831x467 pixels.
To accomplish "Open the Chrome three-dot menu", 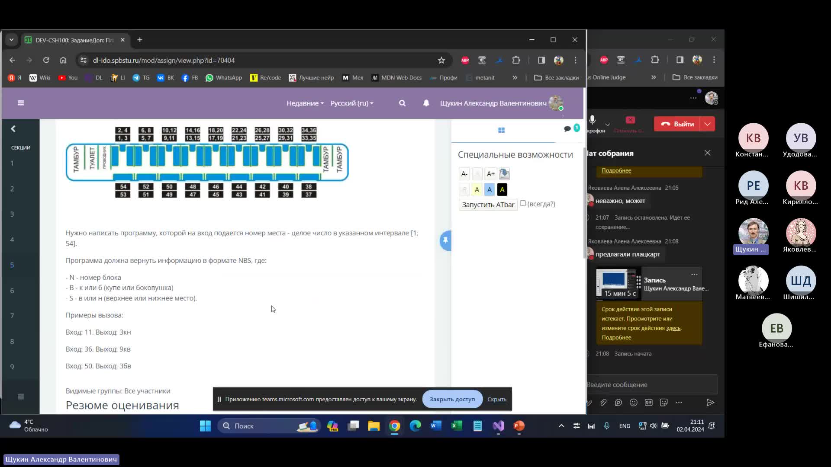I will coord(575,60).
